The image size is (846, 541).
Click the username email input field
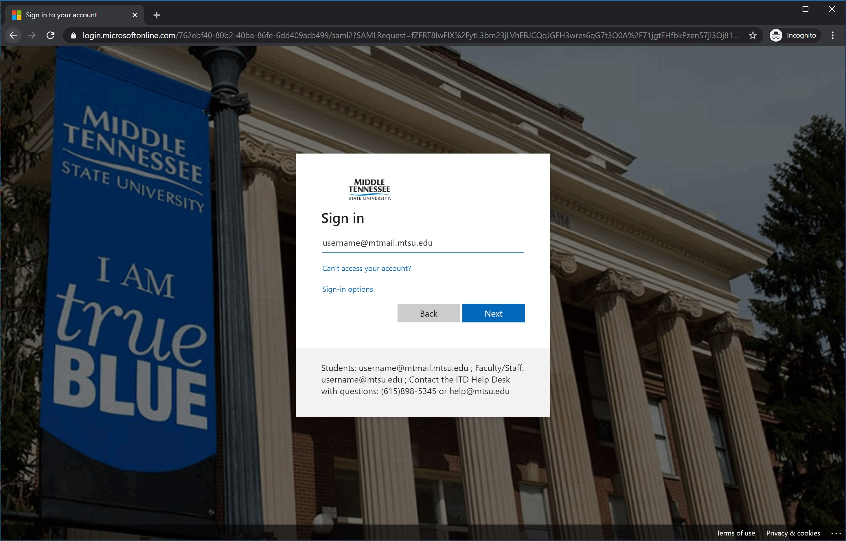pyautogui.click(x=423, y=243)
